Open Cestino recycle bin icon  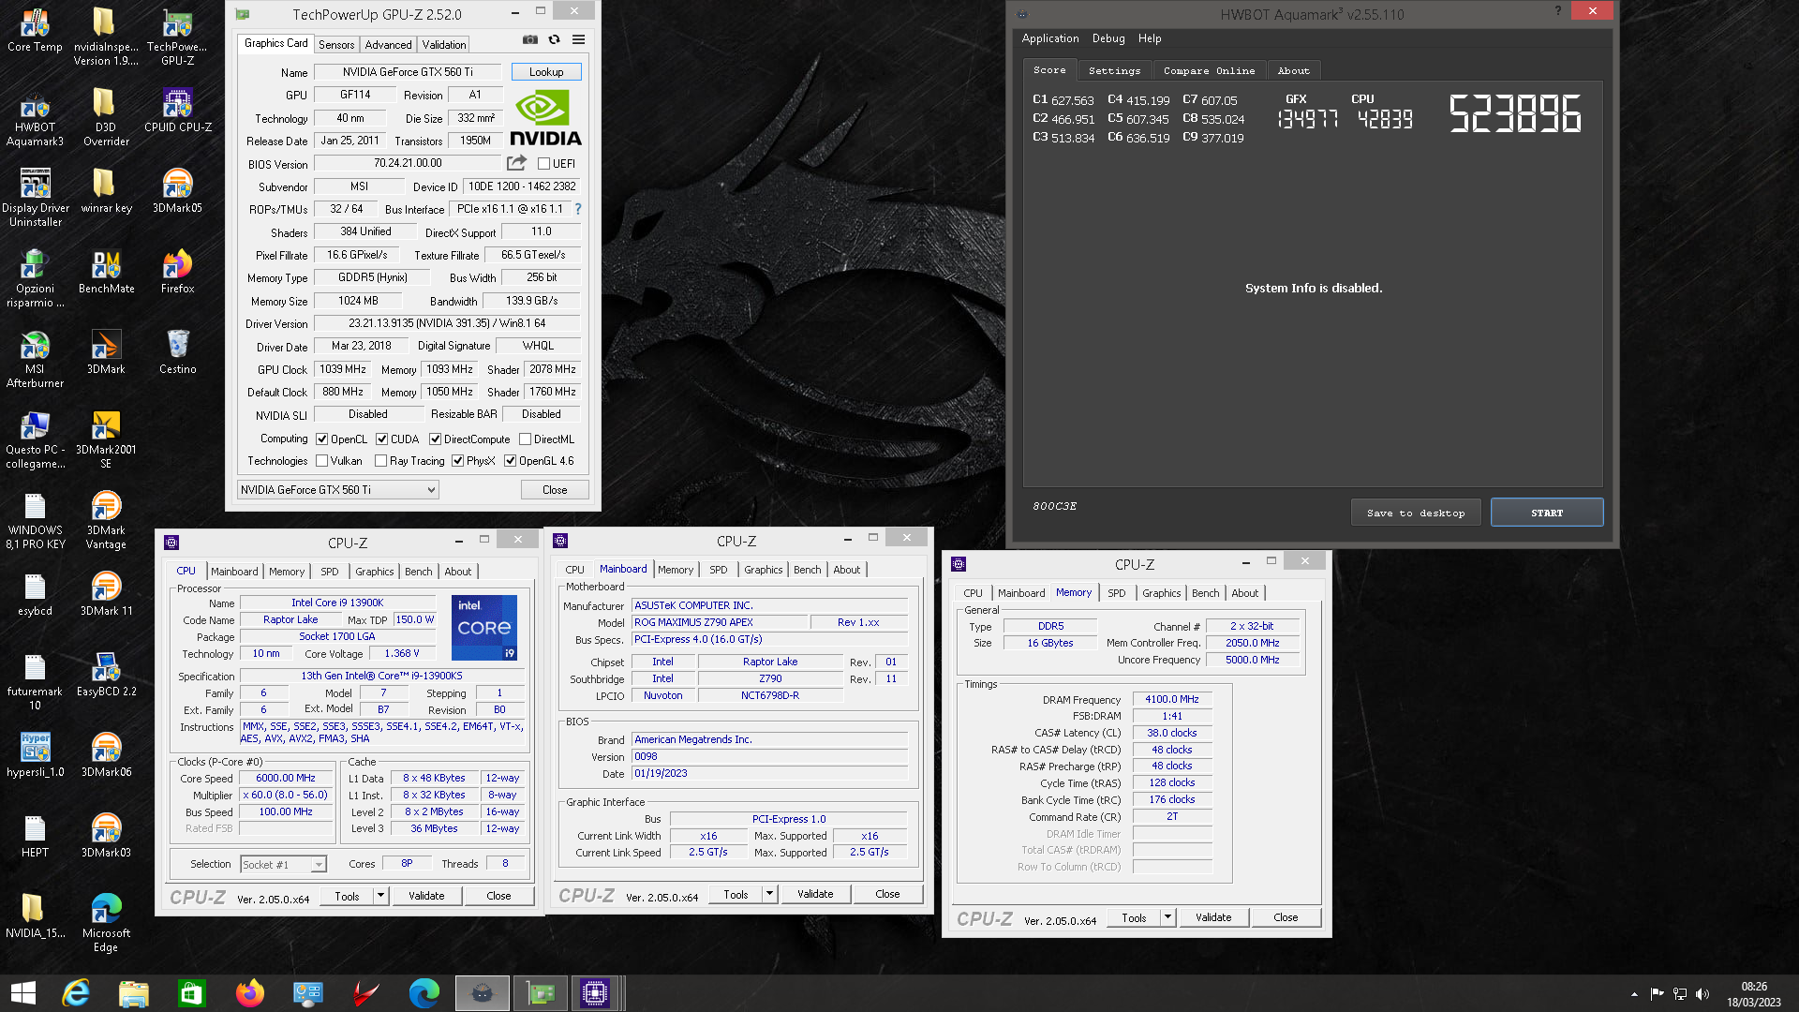(x=177, y=352)
